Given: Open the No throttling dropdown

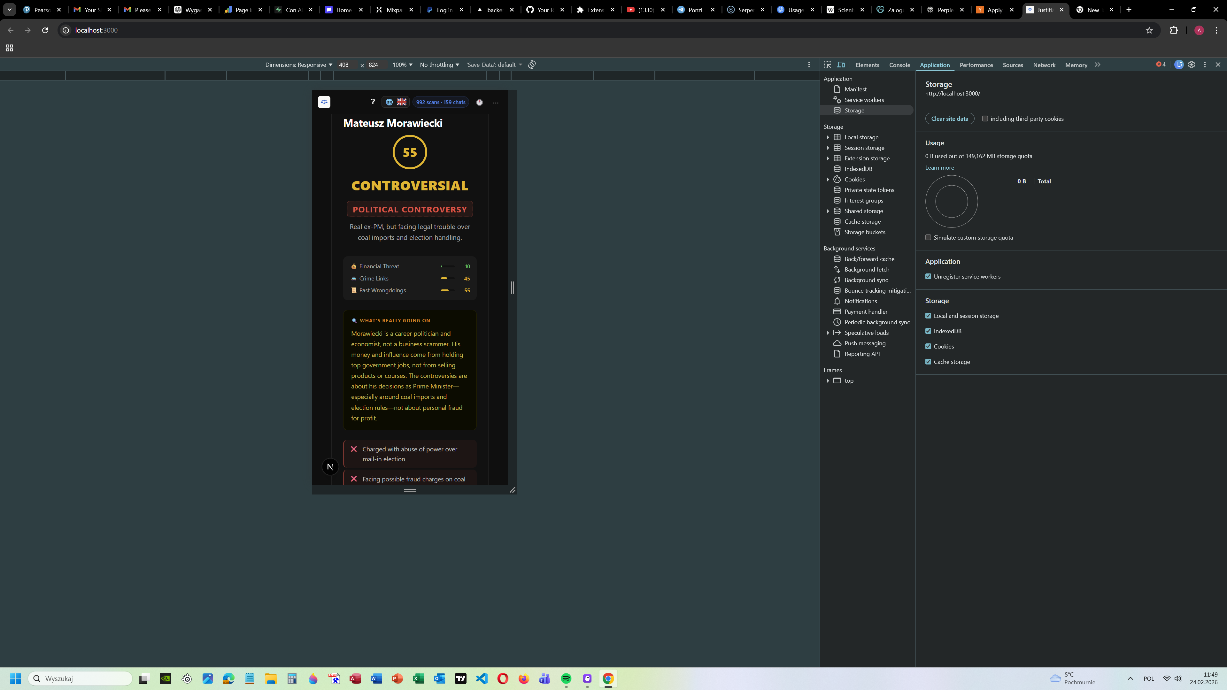Looking at the screenshot, I should tap(439, 65).
